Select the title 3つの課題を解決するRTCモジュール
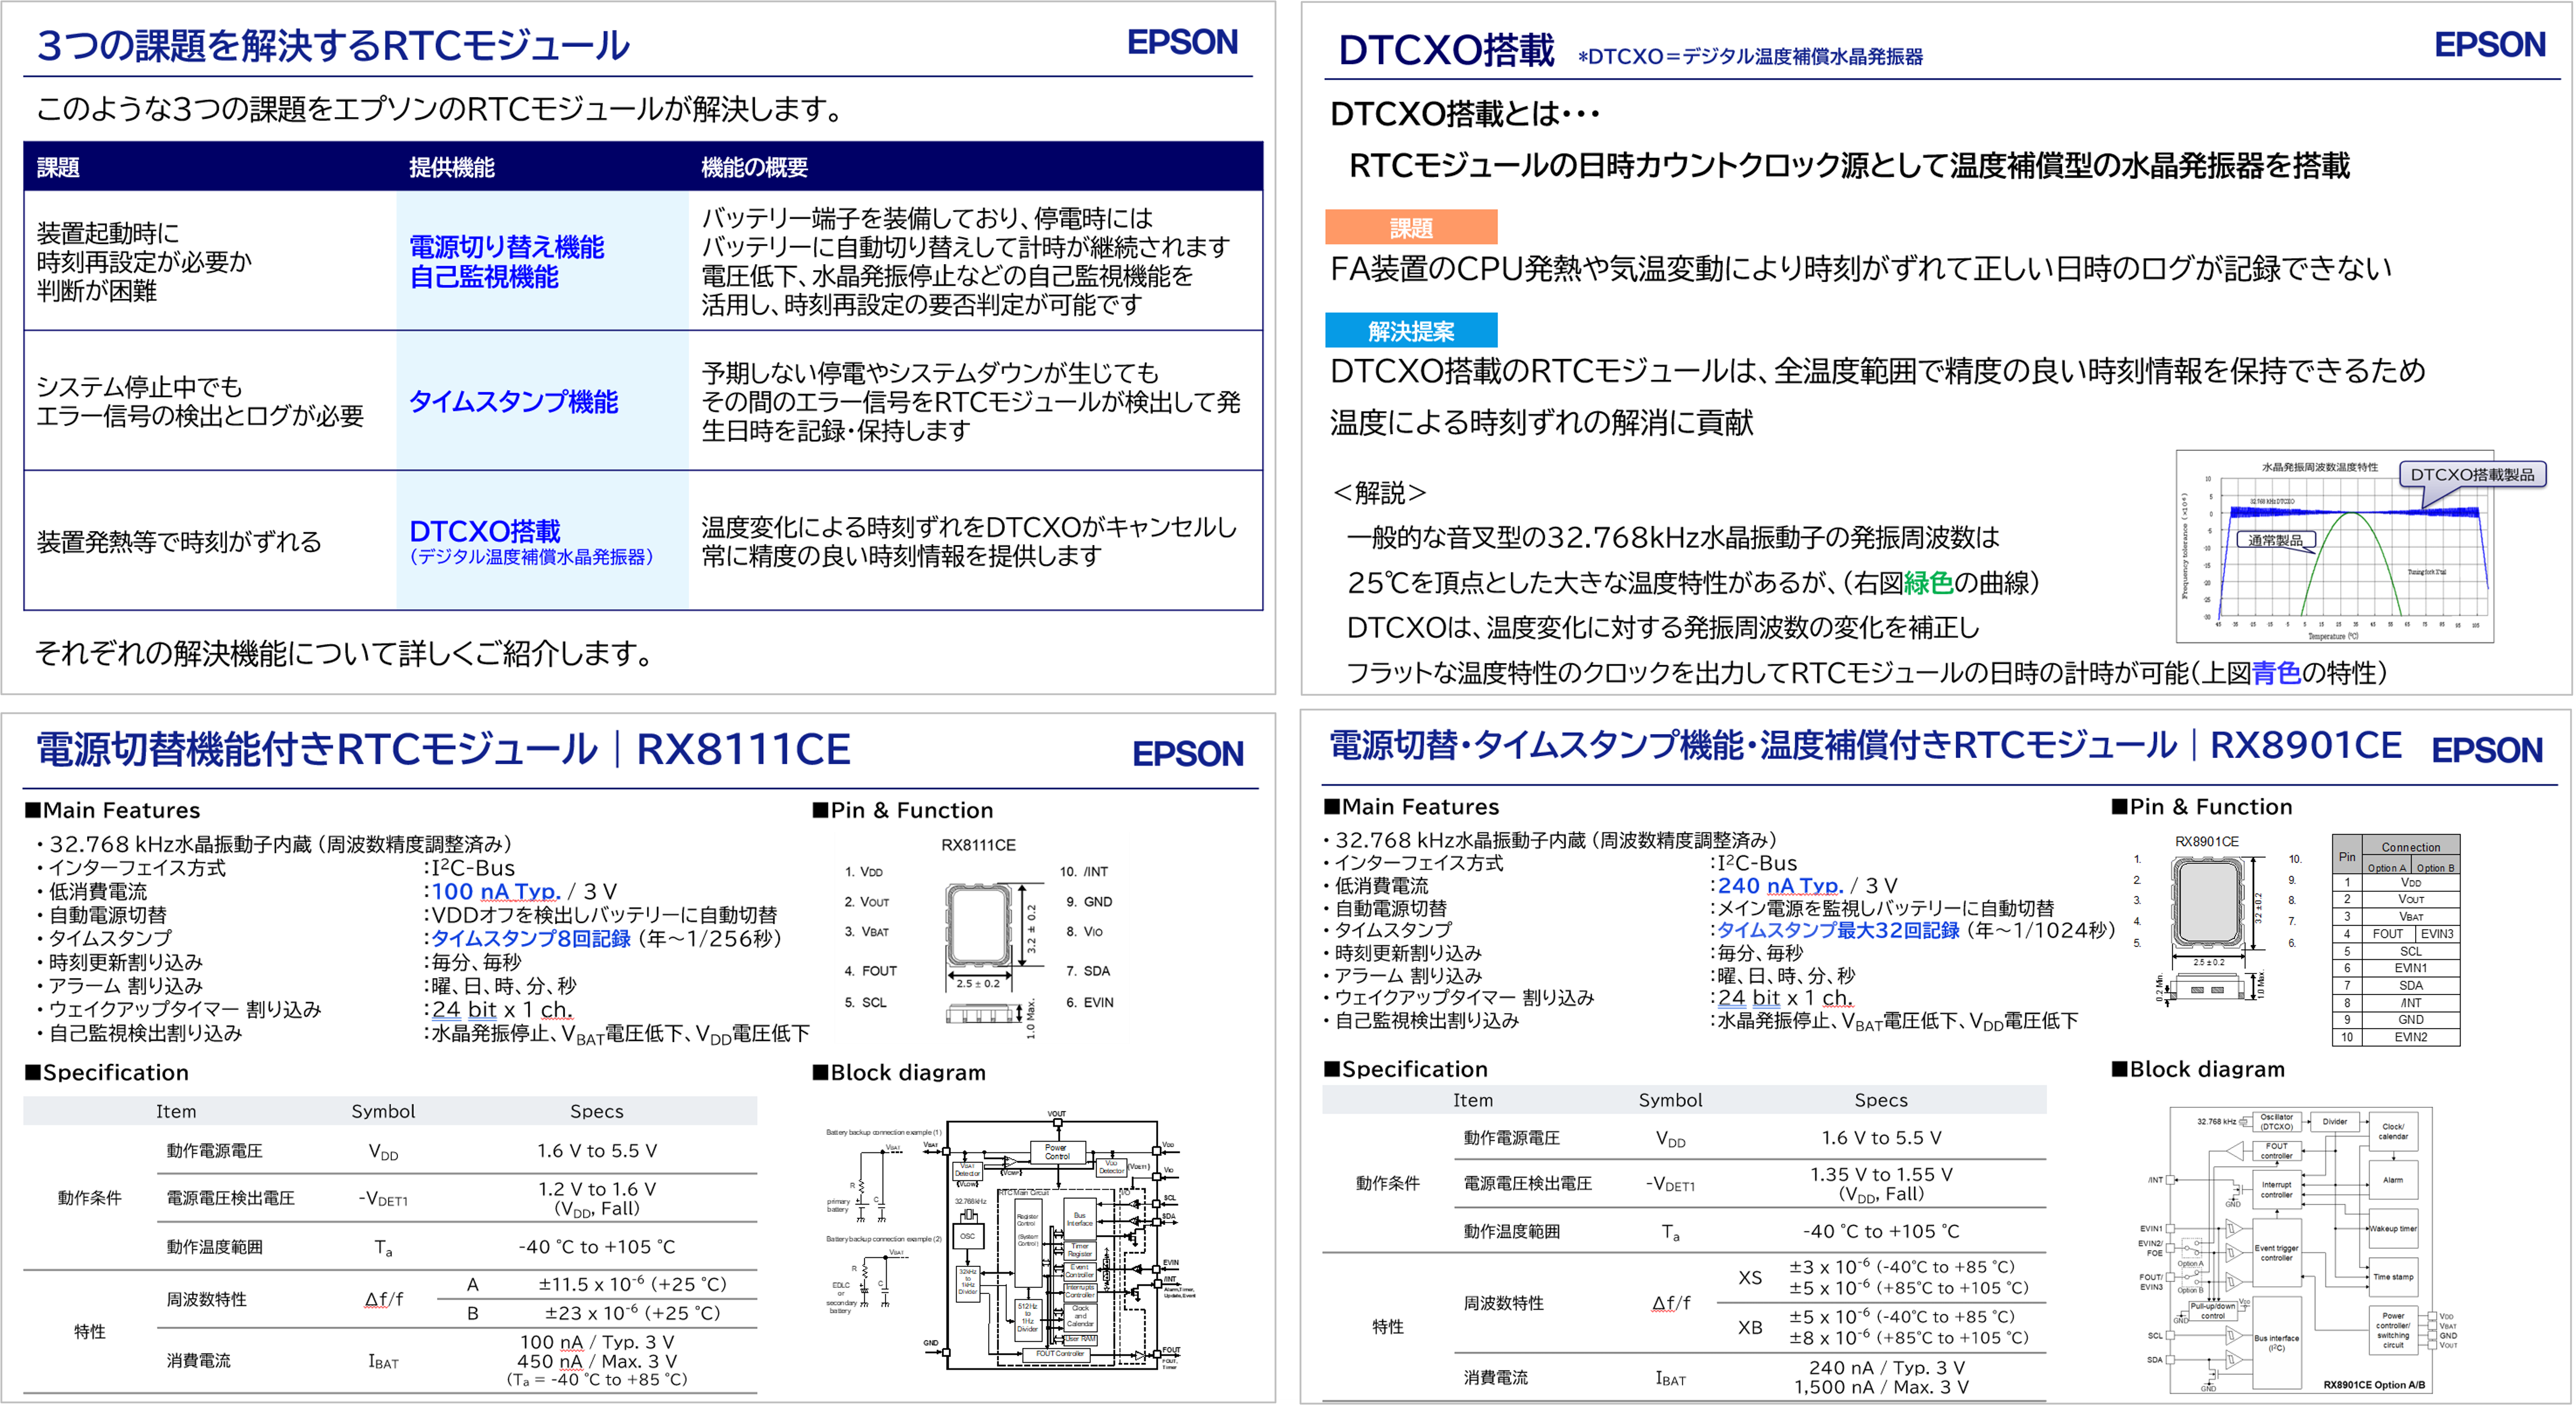Screen dimensions: 2576x1405 (333, 46)
